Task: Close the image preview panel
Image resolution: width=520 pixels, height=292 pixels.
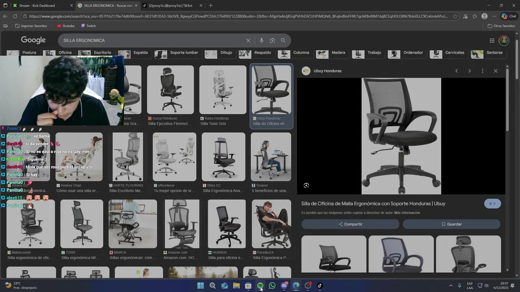Action: [x=496, y=71]
